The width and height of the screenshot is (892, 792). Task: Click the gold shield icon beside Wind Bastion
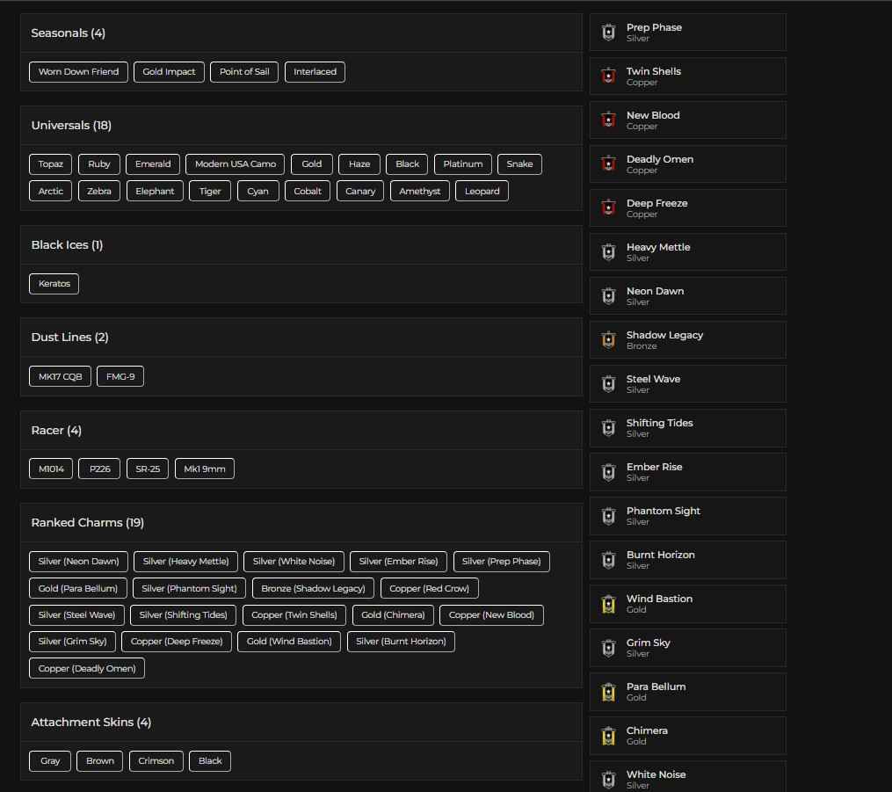click(x=608, y=603)
